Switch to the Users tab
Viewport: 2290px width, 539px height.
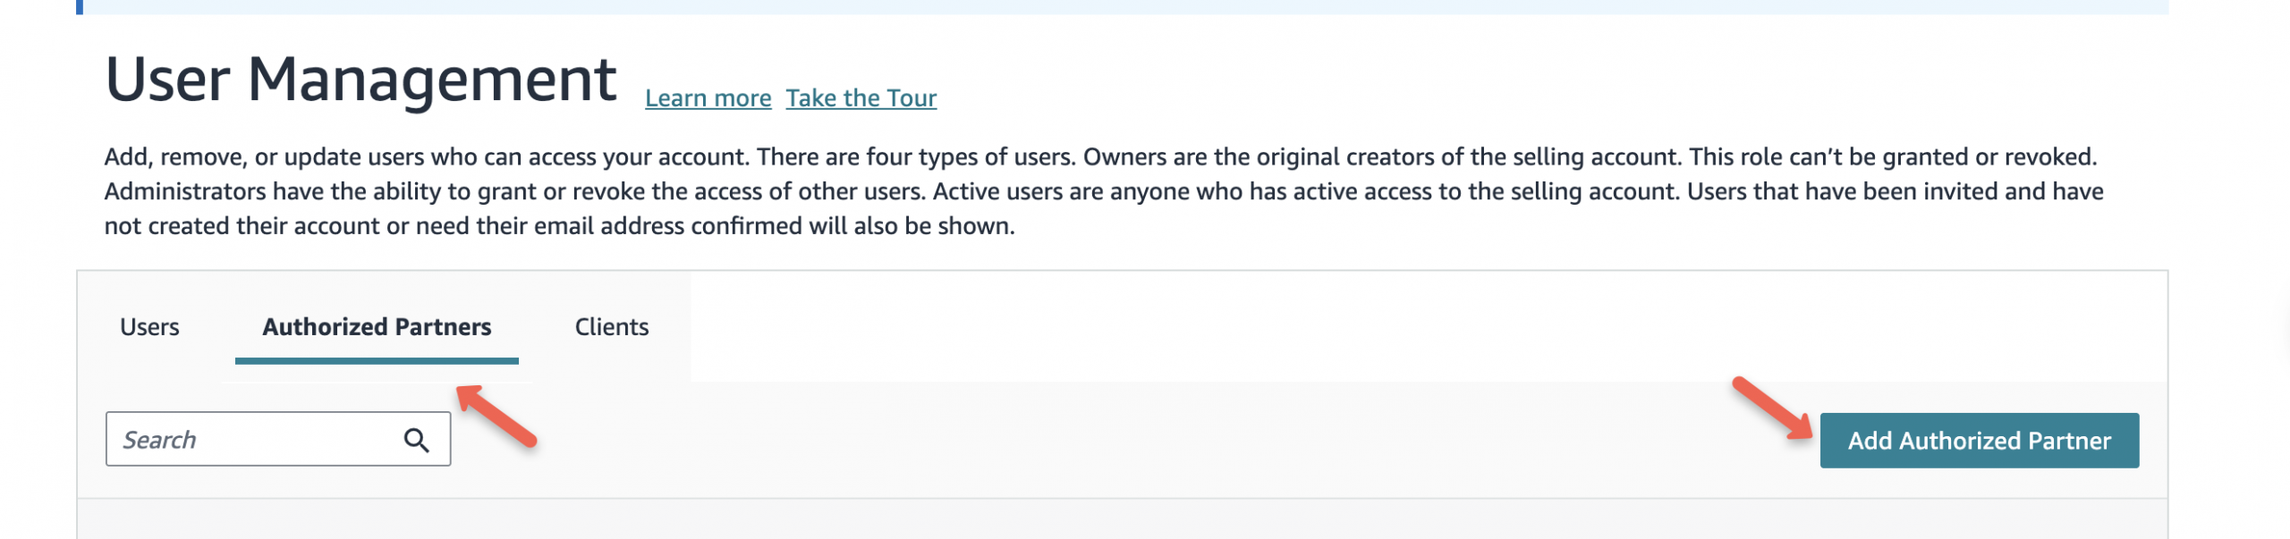[149, 327]
